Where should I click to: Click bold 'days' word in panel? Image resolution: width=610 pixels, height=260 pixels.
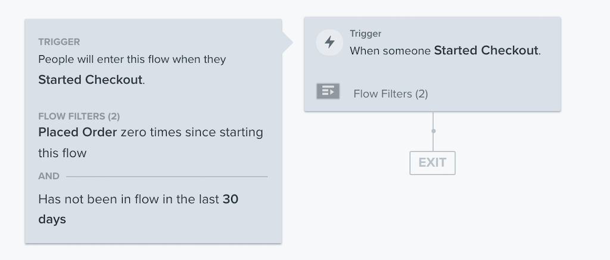coord(52,219)
